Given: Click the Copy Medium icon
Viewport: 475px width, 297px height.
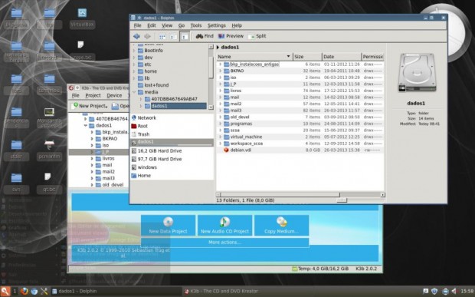Looking at the screenshot, I should [281, 222].
